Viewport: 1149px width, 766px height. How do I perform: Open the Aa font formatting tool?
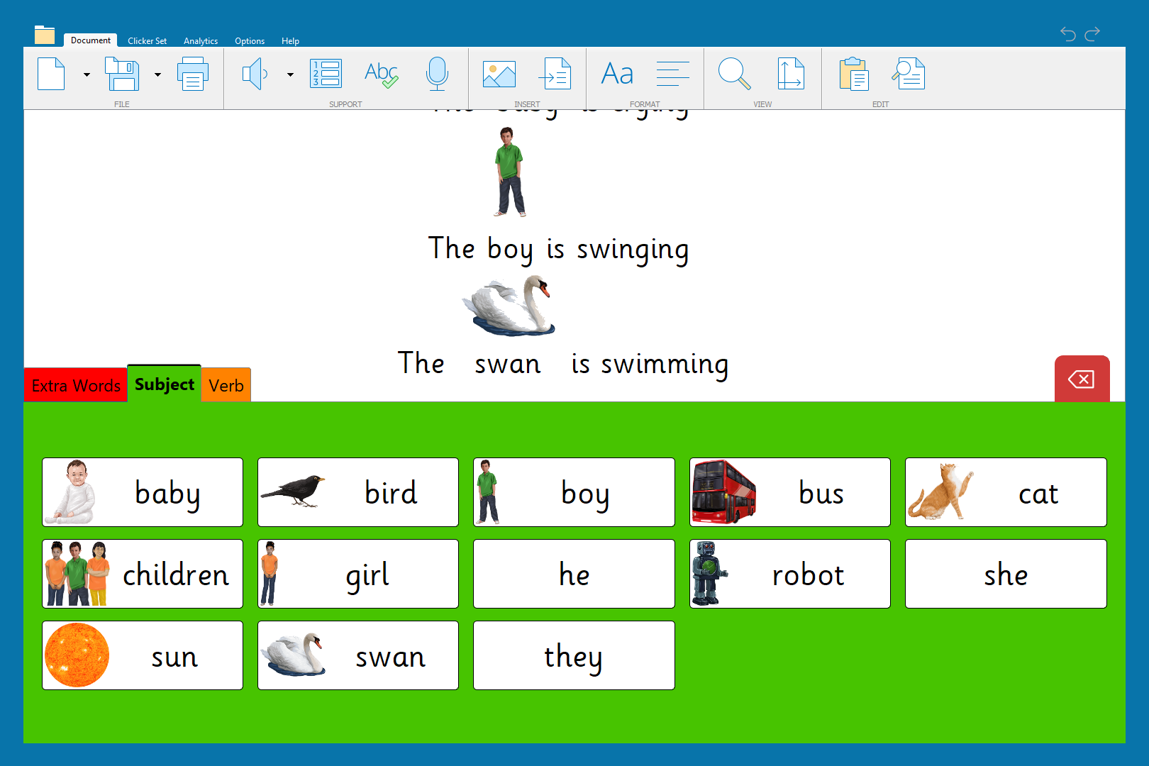point(617,74)
